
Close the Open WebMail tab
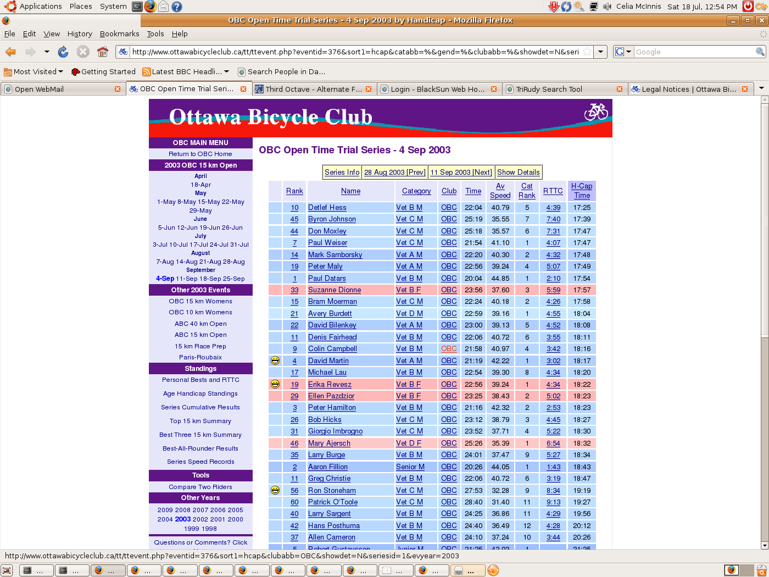coord(118,89)
